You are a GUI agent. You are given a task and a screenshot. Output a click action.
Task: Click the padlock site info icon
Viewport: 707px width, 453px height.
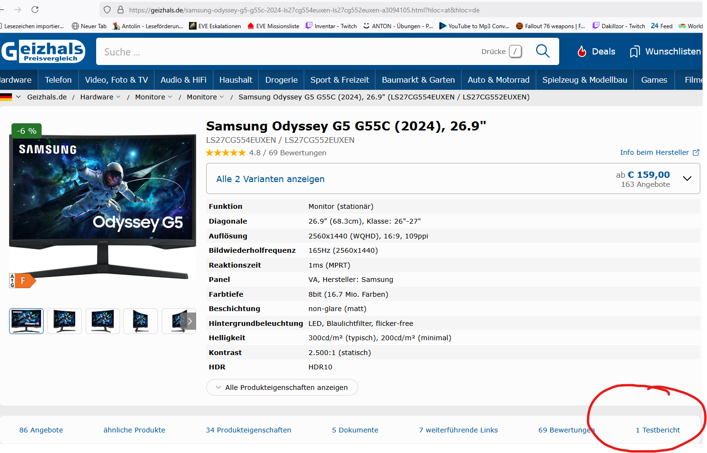click(x=121, y=10)
